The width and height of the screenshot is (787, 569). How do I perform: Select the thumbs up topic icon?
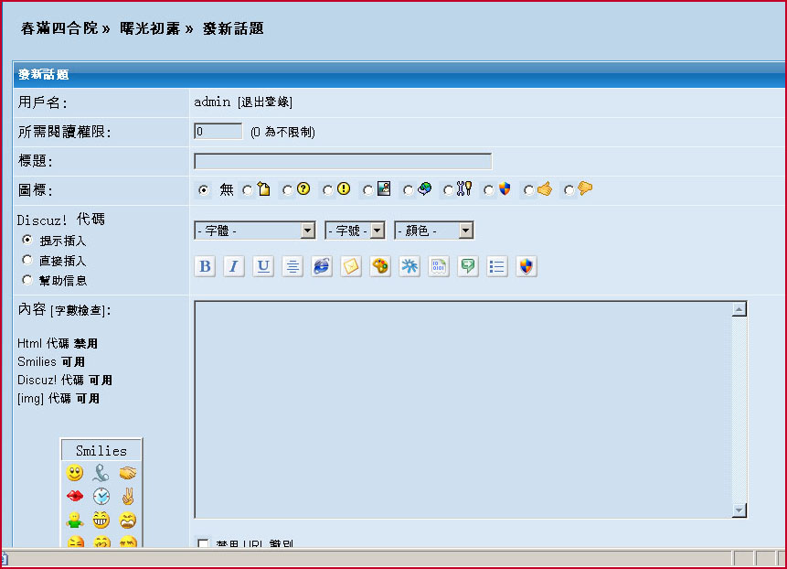[x=528, y=190]
